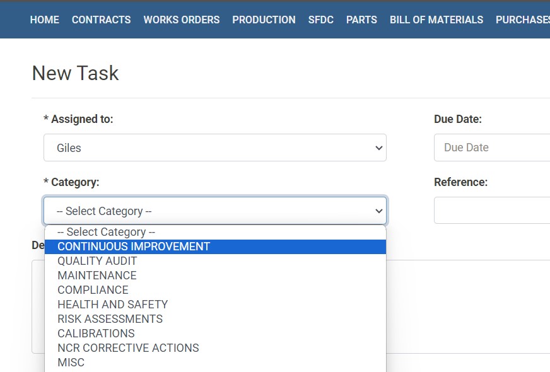
Task: Click the Reference text field
Action: (x=492, y=210)
